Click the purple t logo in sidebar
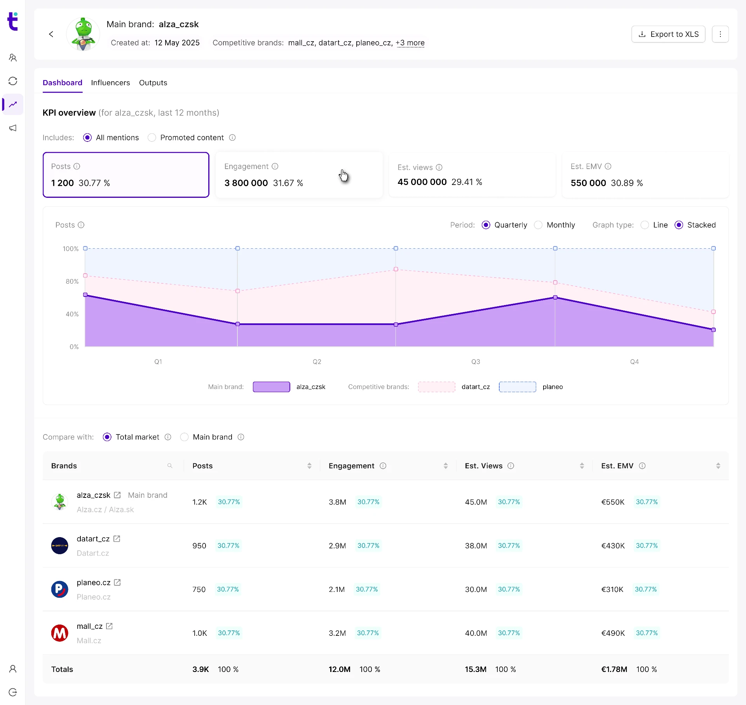The image size is (746, 705). [x=12, y=21]
